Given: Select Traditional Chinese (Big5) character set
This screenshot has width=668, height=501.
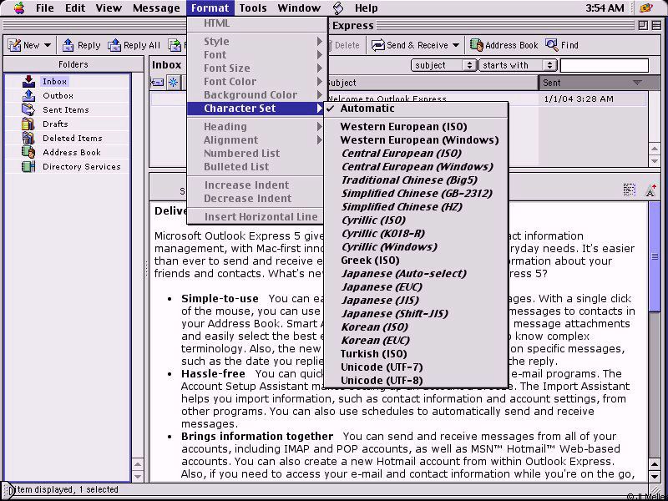Looking at the screenshot, I should (416, 180).
